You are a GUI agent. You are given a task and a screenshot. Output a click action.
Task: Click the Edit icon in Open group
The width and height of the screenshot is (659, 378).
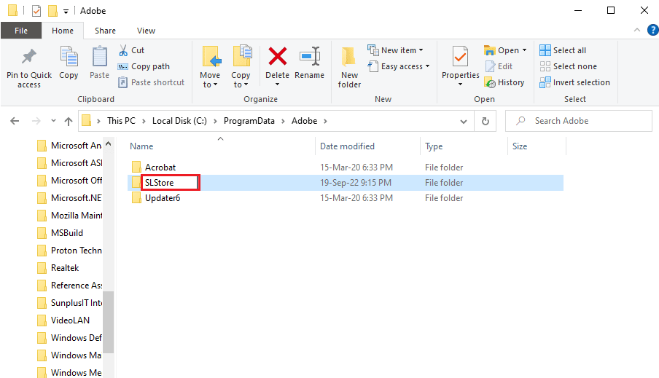click(490, 66)
